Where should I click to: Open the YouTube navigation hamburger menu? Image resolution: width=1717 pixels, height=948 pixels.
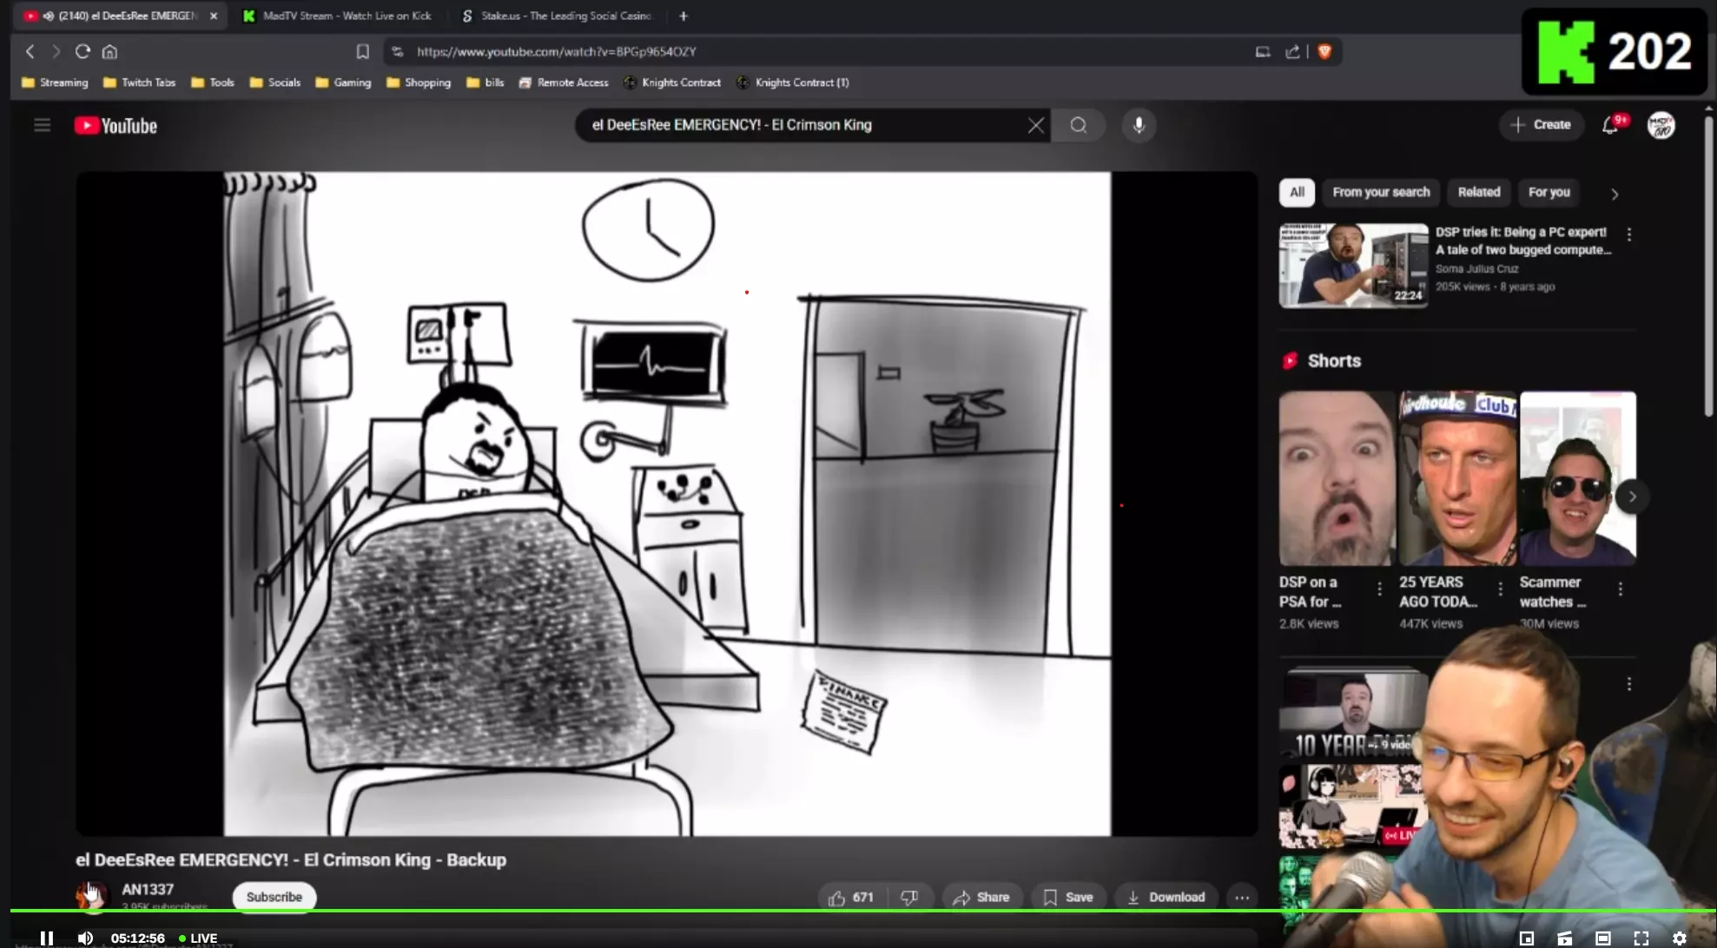[x=42, y=124]
